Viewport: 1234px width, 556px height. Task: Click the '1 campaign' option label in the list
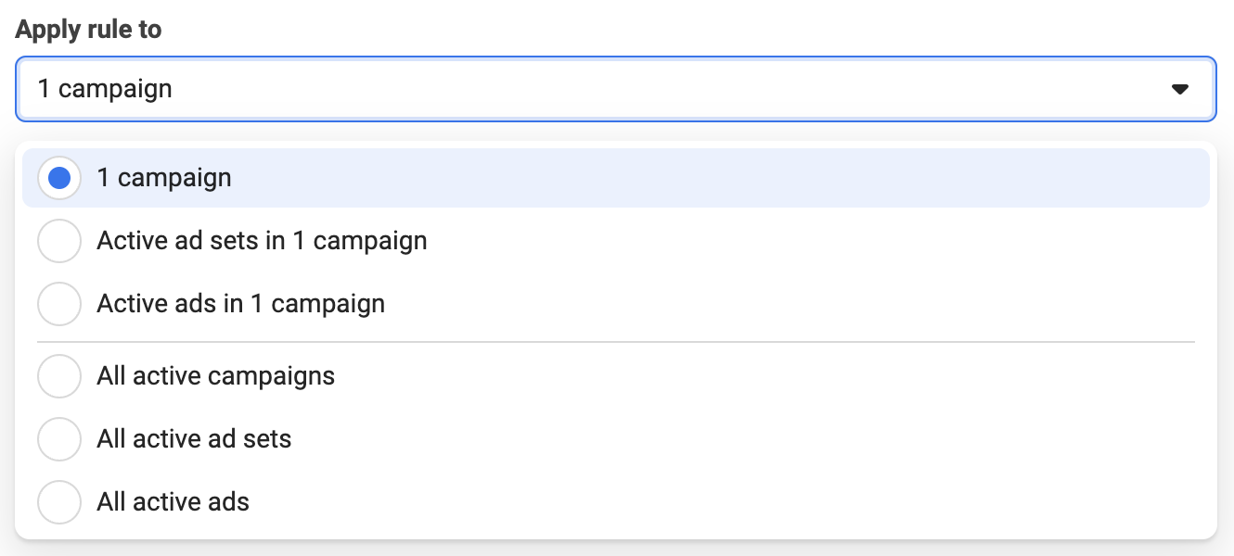pyautogui.click(x=164, y=178)
